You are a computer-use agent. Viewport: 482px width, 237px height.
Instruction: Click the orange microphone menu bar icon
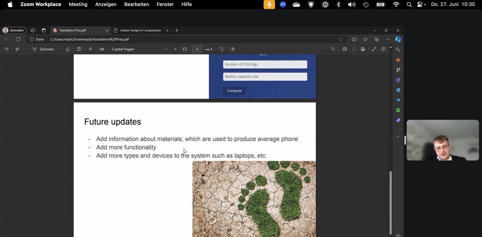pyautogui.click(x=269, y=4)
